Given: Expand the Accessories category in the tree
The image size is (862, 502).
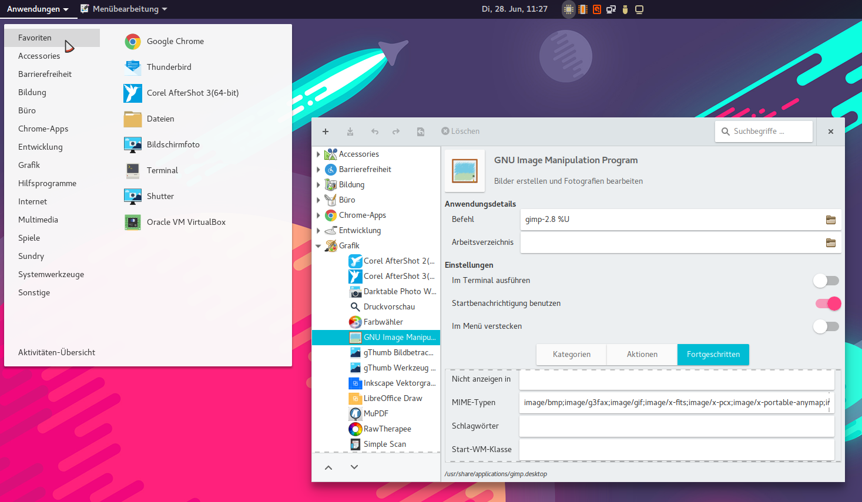Looking at the screenshot, I should tap(318, 154).
